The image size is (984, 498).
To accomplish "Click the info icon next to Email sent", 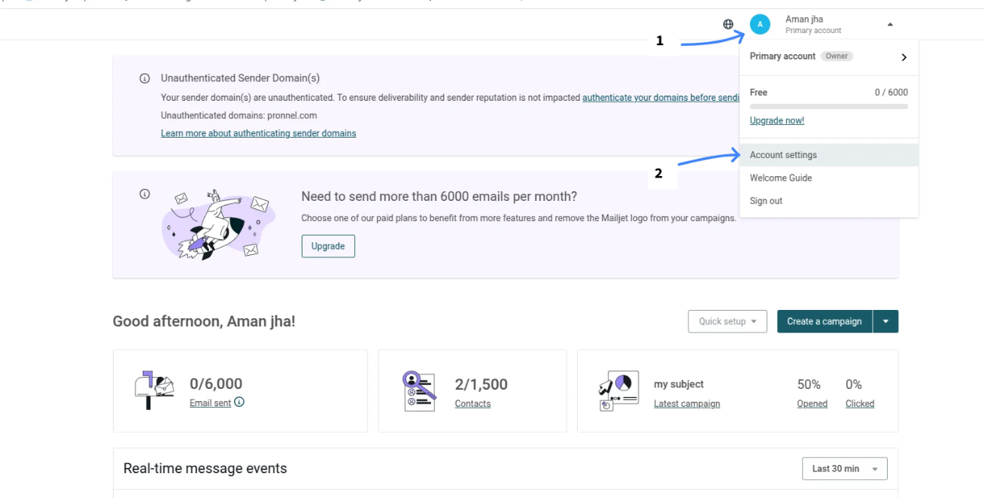I will (239, 402).
